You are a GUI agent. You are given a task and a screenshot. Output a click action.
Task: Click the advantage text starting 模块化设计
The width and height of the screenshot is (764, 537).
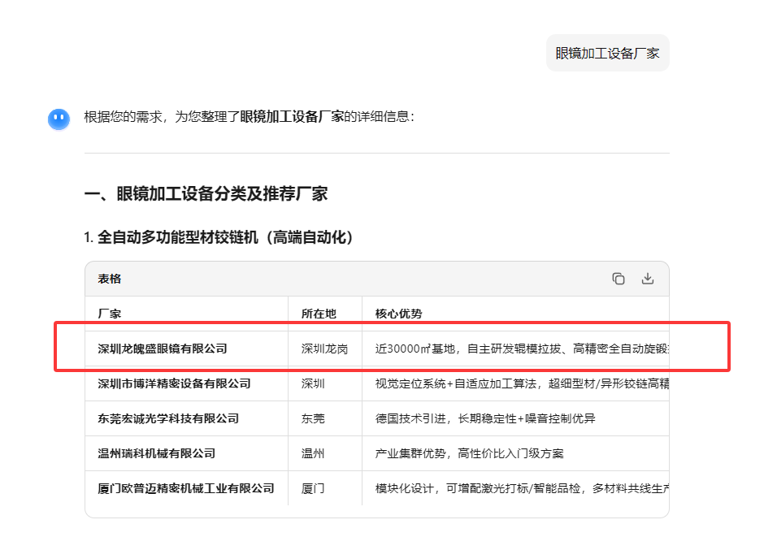point(522,488)
